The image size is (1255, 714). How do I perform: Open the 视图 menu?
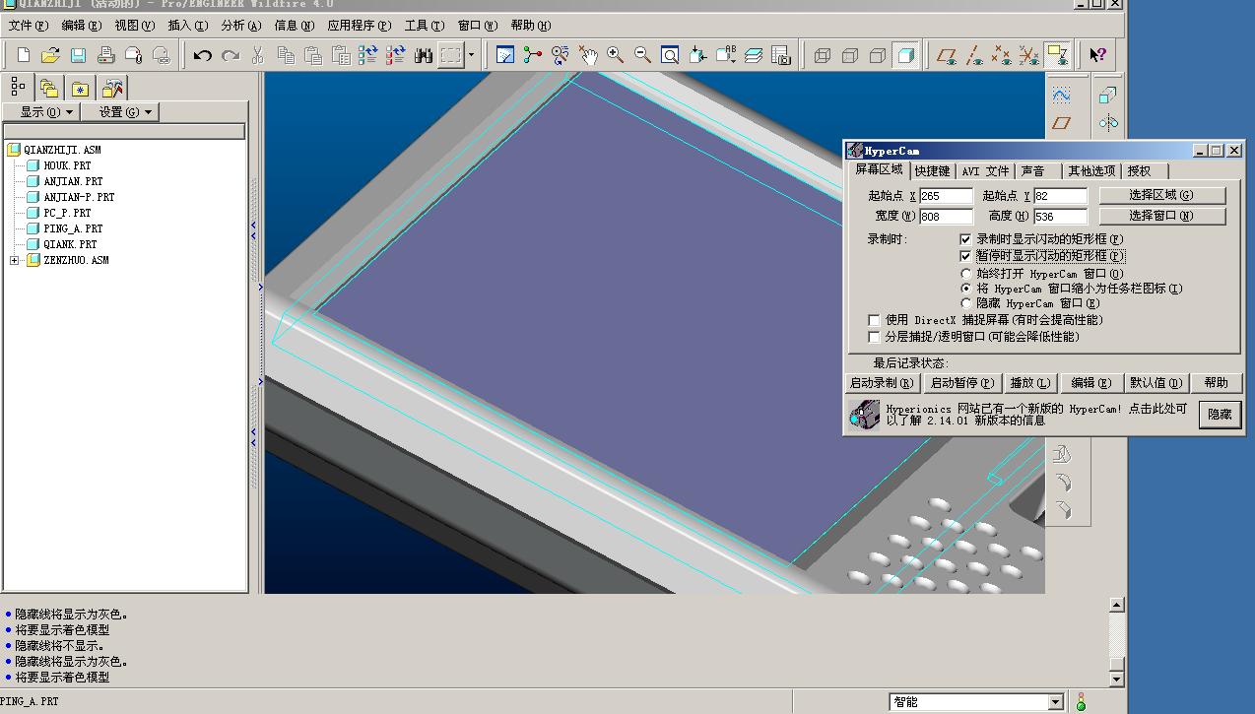coord(134,26)
